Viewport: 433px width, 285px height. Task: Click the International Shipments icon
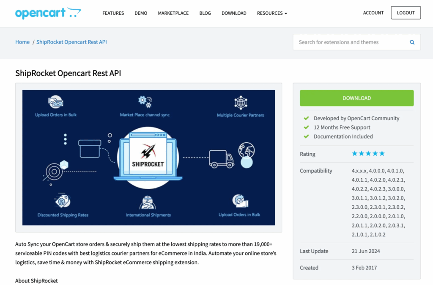148,202
